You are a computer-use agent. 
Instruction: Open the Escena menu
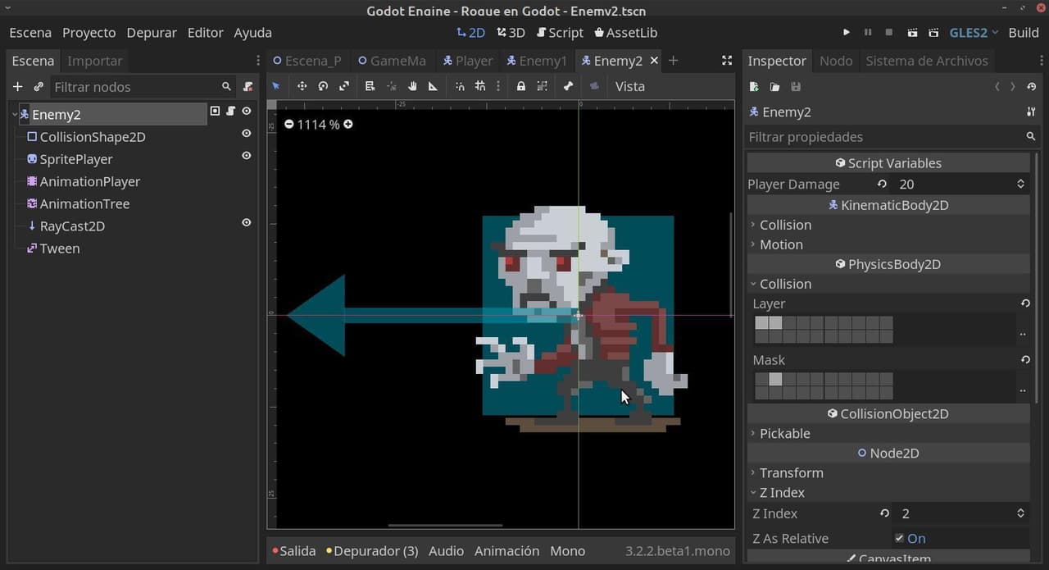pos(30,33)
